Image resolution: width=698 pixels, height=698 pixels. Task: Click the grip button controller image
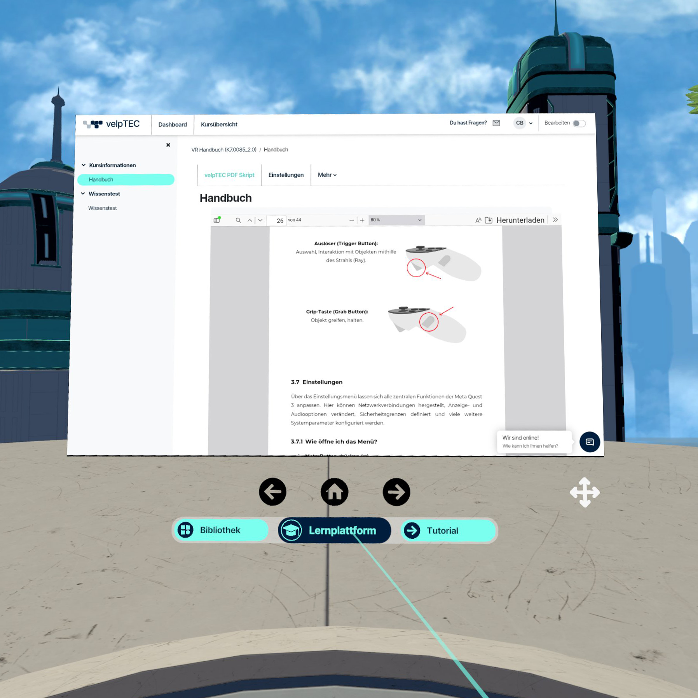point(427,325)
